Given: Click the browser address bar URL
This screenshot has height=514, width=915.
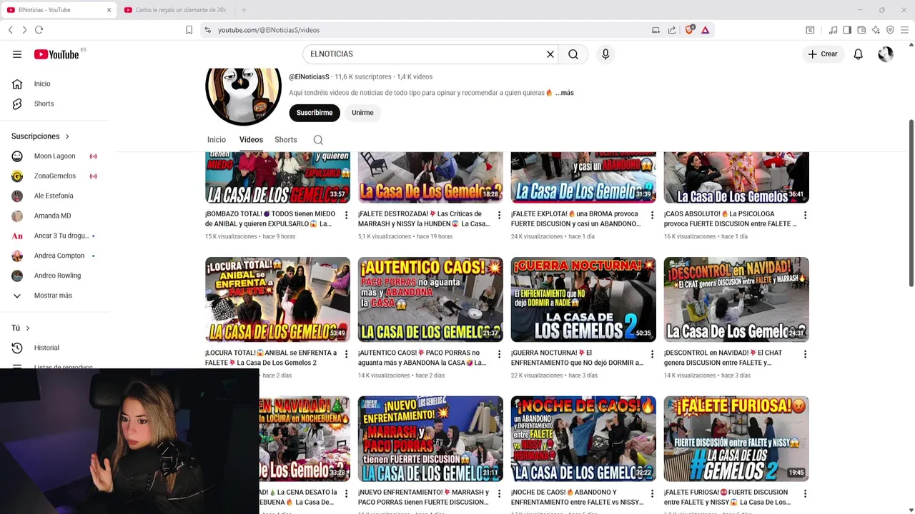Looking at the screenshot, I should click(269, 30).
